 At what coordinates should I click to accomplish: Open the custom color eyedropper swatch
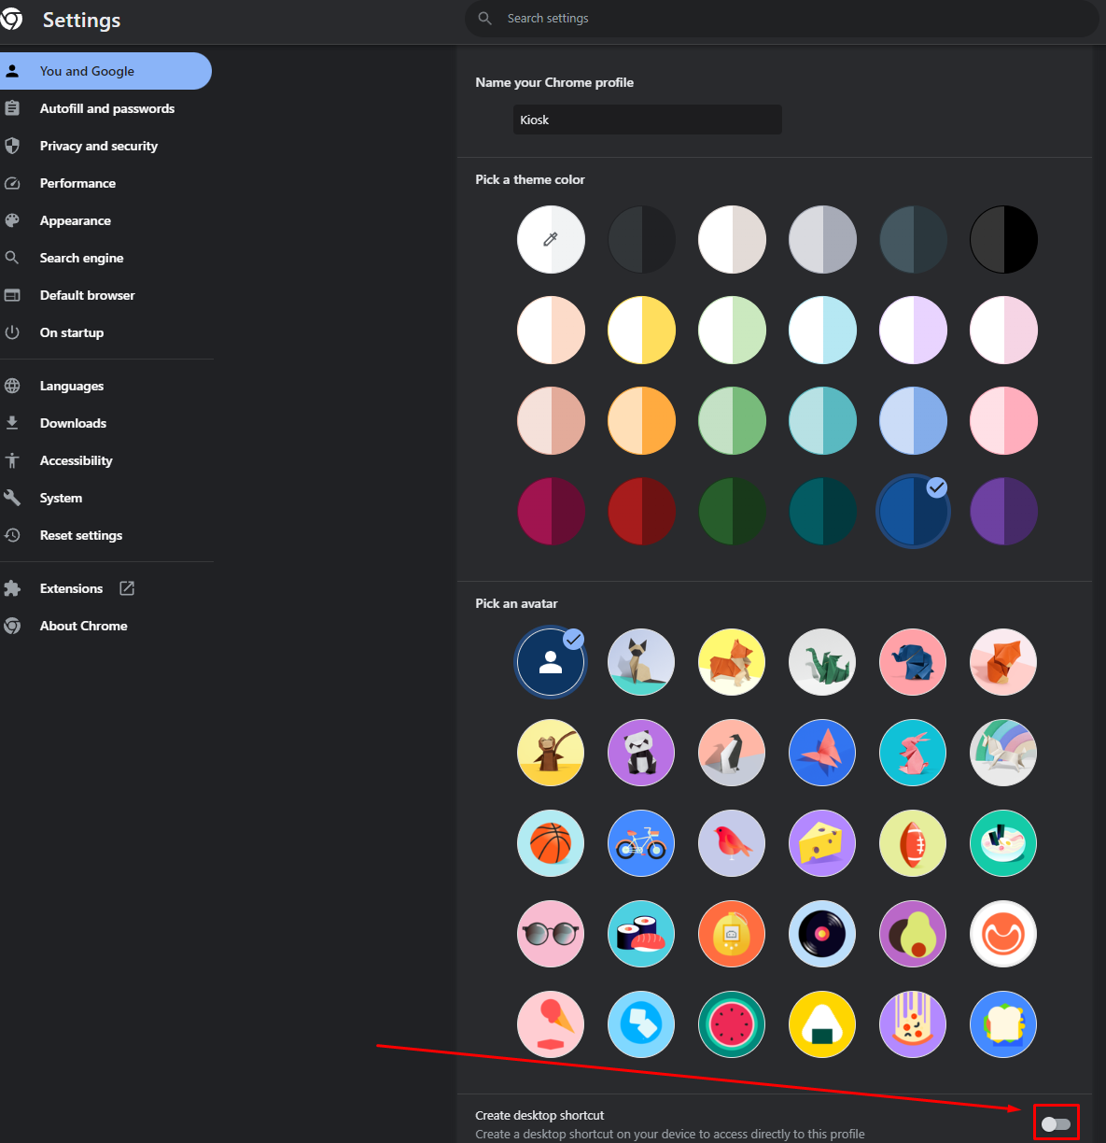coord(552,240)
